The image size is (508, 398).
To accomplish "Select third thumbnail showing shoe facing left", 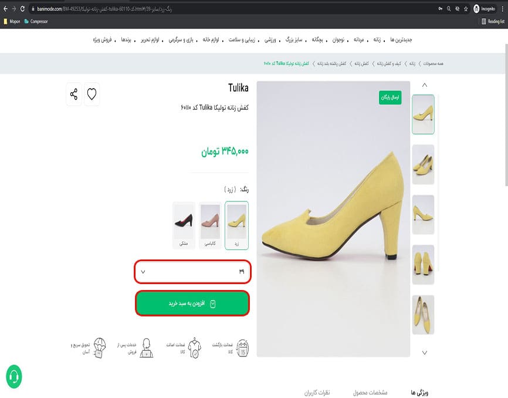I will click(423, 215).
